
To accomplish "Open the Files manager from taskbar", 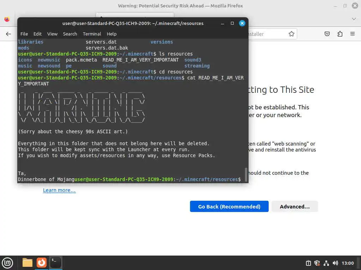I will pyautogui.click(x=27, y=263).
